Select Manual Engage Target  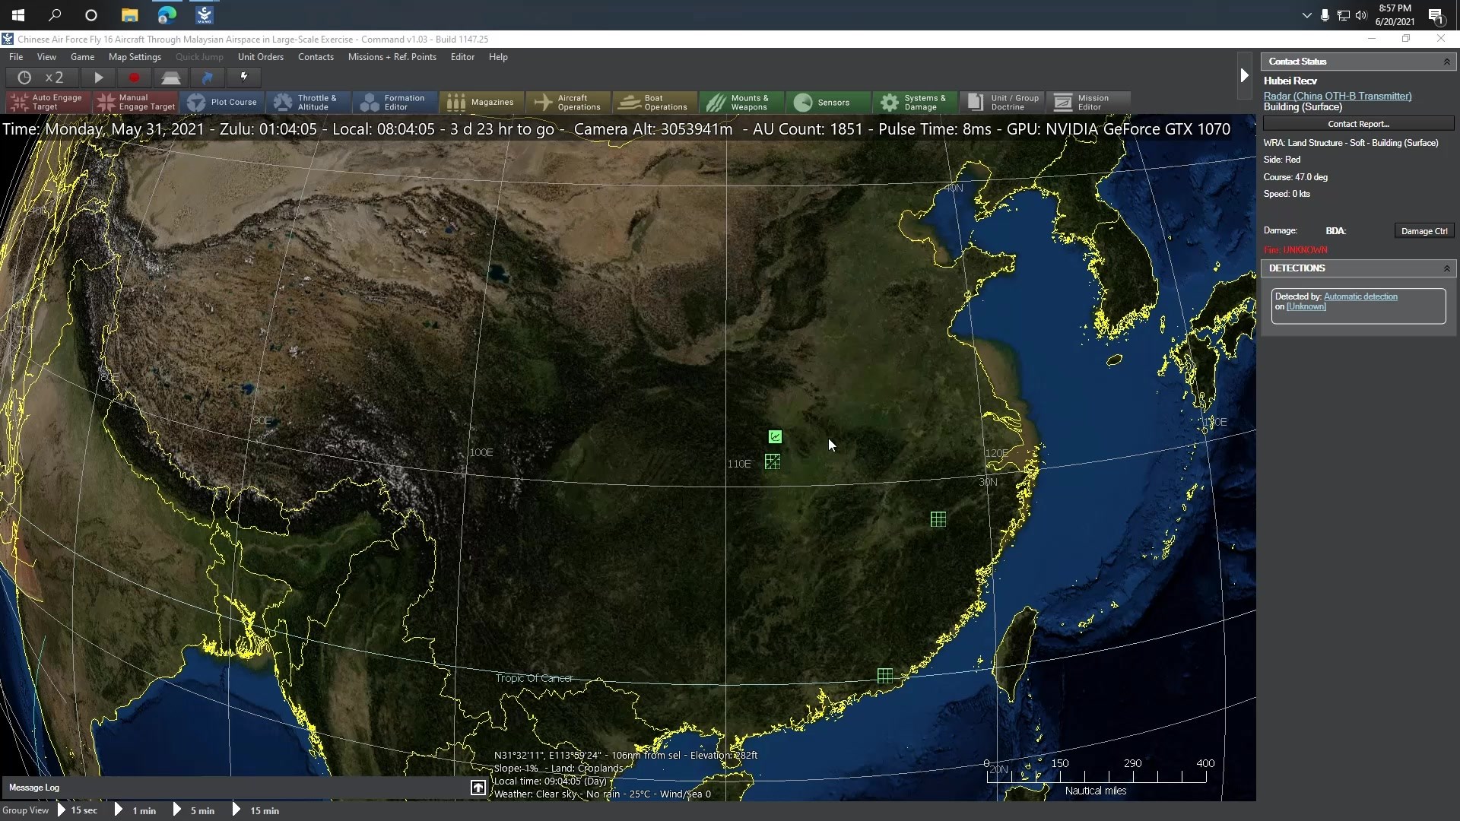pyautogui.click(x=135, y=103)
